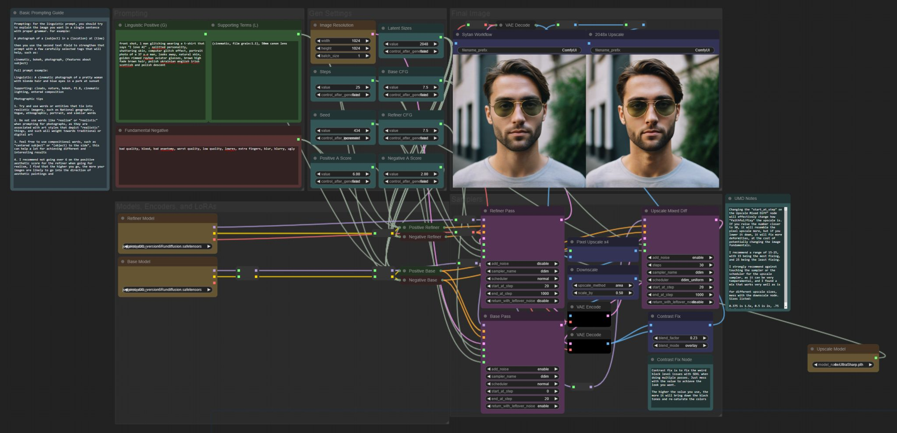The image size is (897, 433).
Task: Click the Linguistic Positive prompt text area
Action: 162,80
